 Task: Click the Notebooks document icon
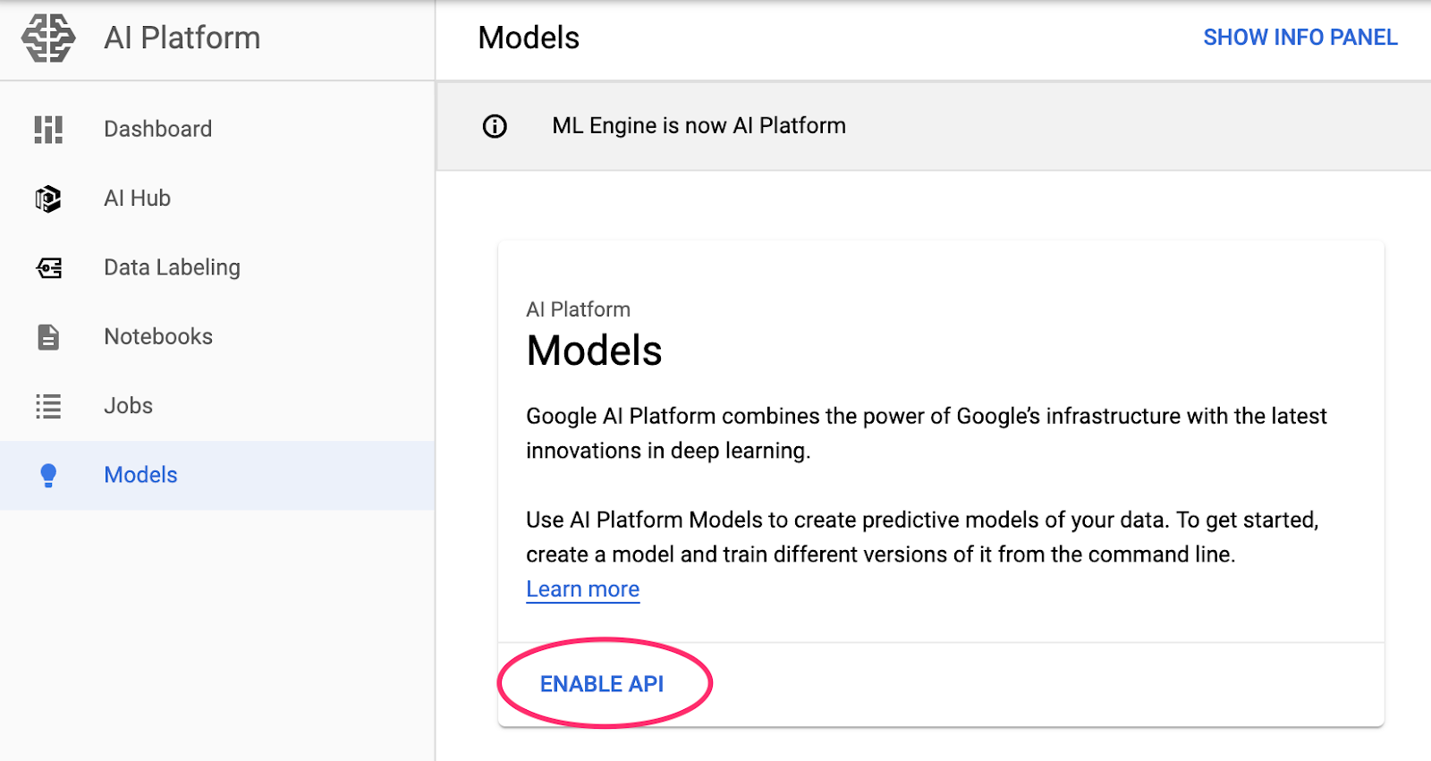point(48,337)
